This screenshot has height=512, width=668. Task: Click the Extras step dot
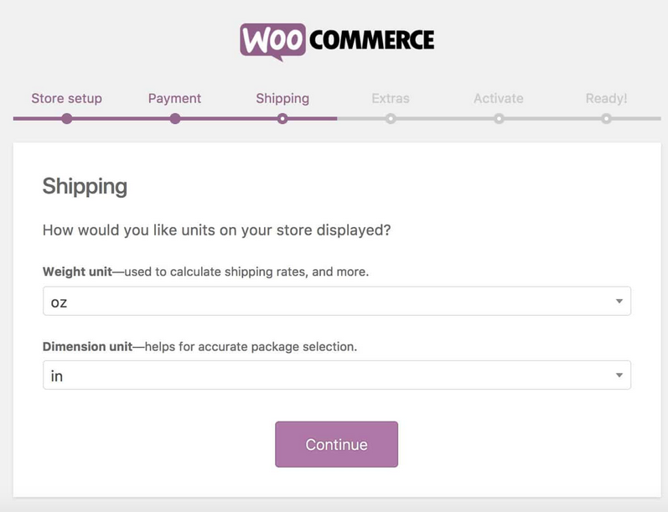(x=391, y=119)
